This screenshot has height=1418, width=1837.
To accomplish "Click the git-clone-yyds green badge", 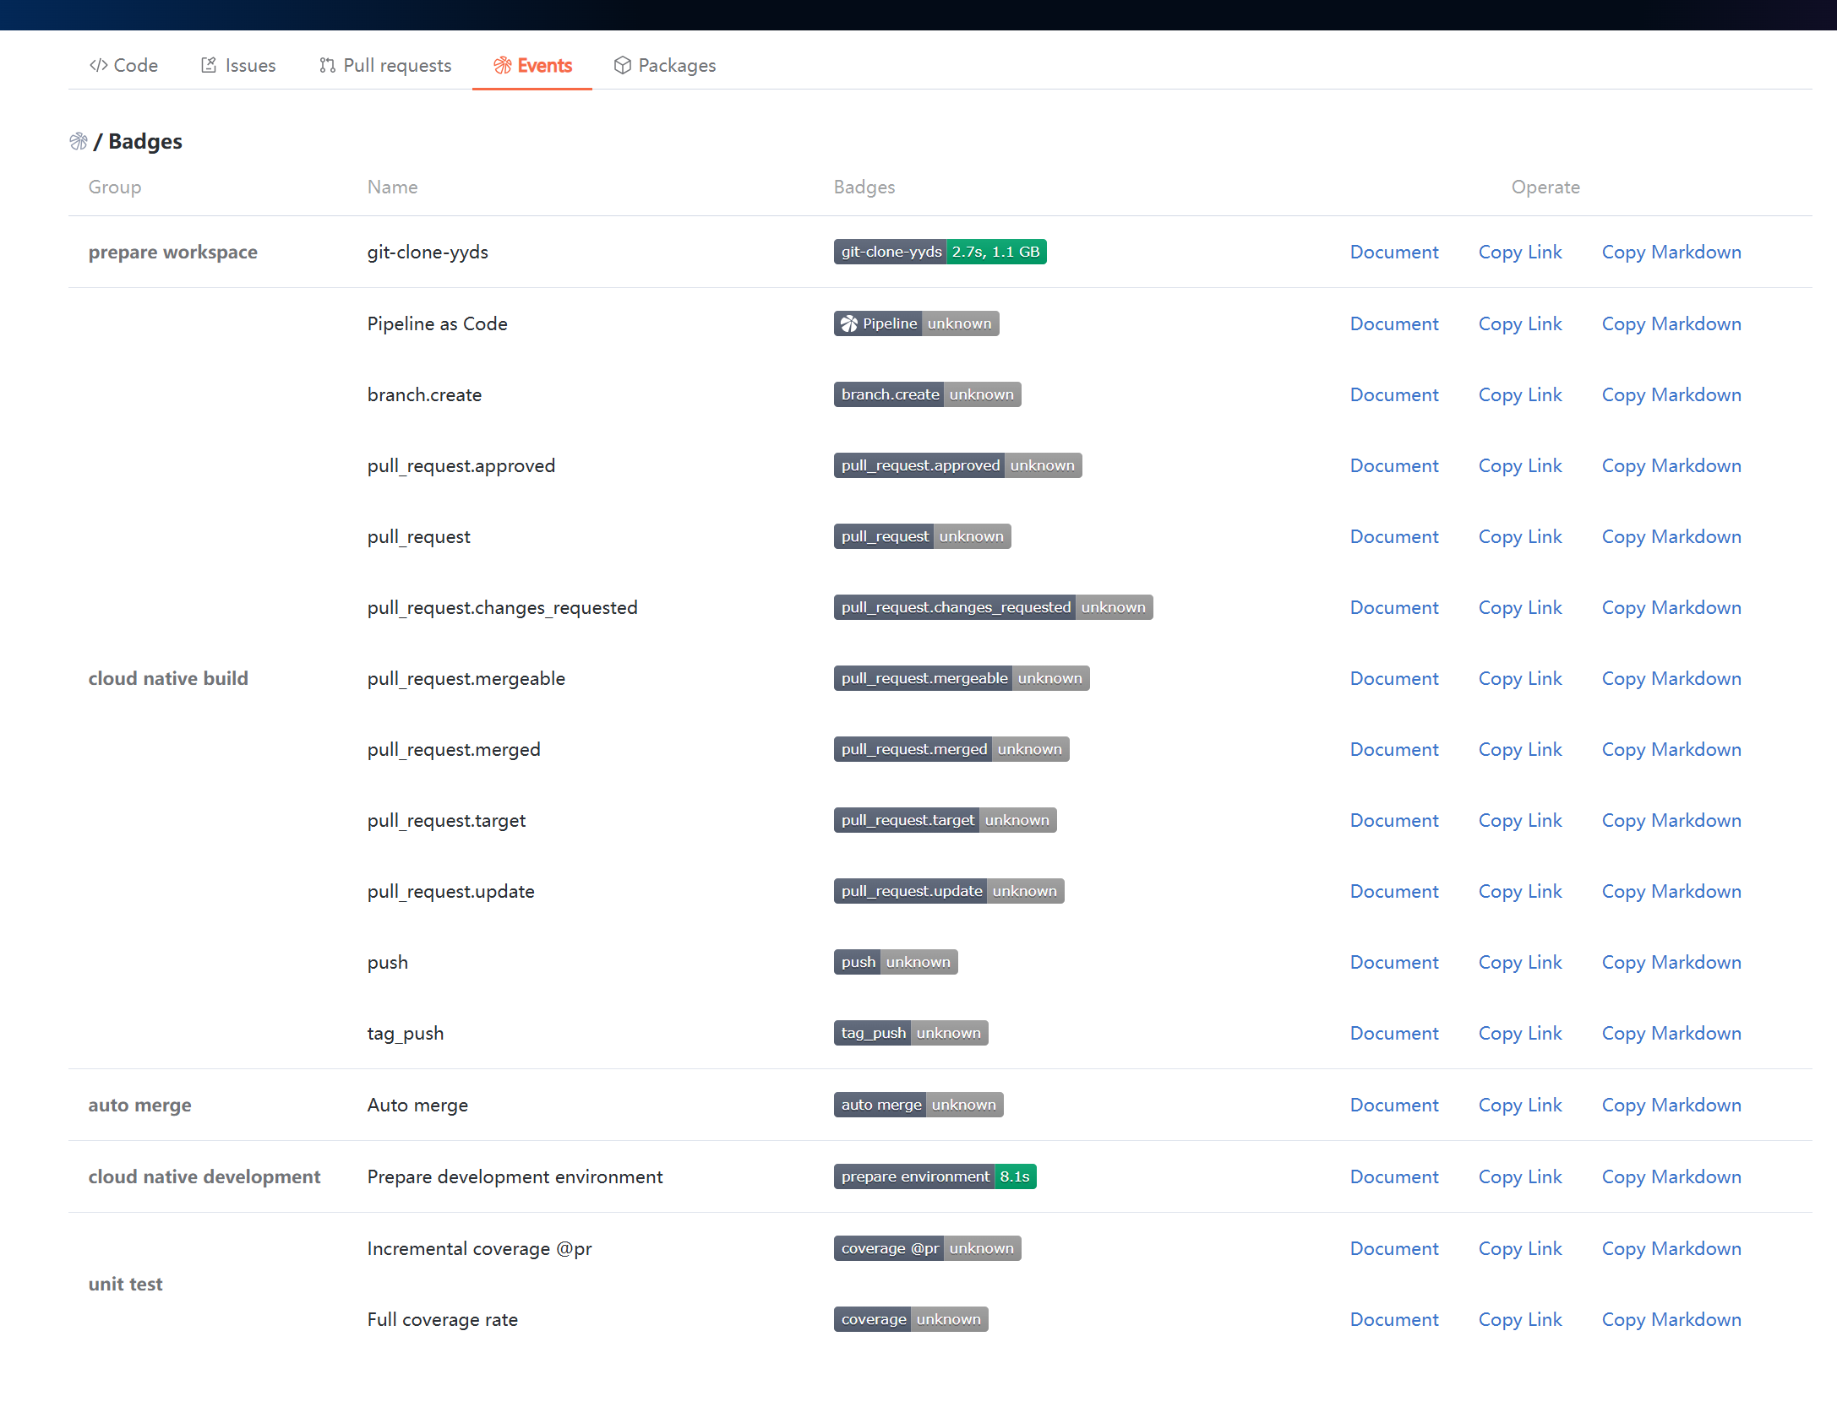I will pyautogui.click(x=940, y=252).
